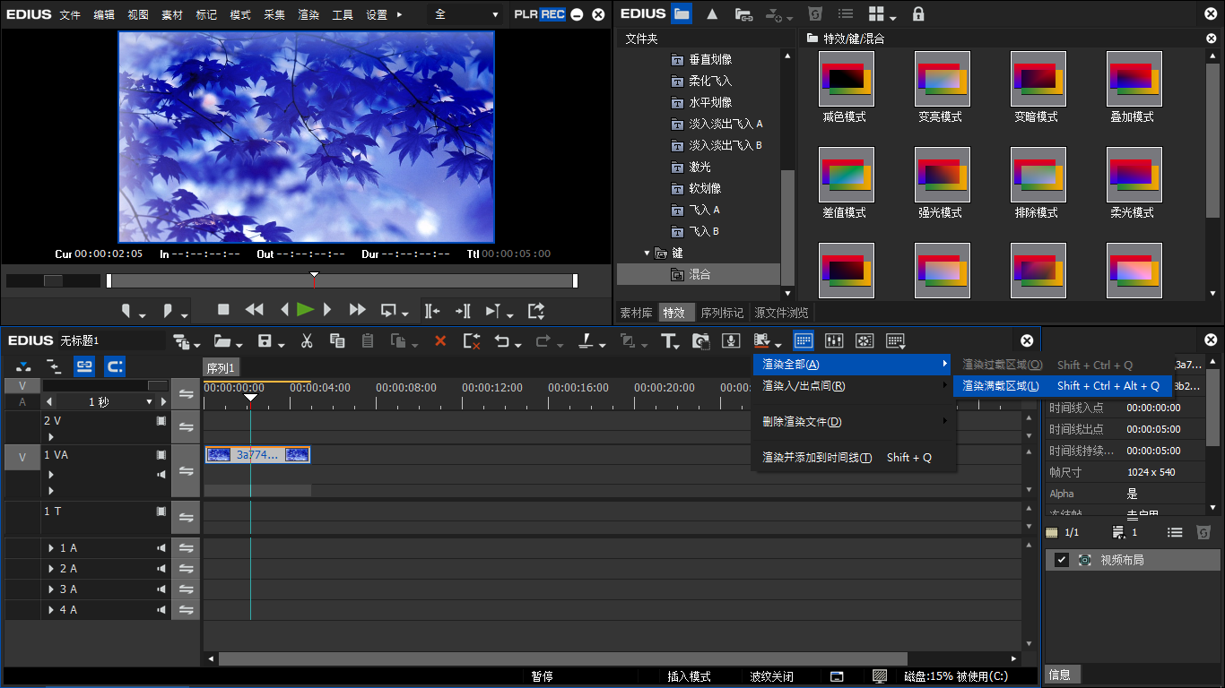Click the Rewind playback button
Image resolution: width=1225 pixels, height=688 pixels.
coord(254,310)
